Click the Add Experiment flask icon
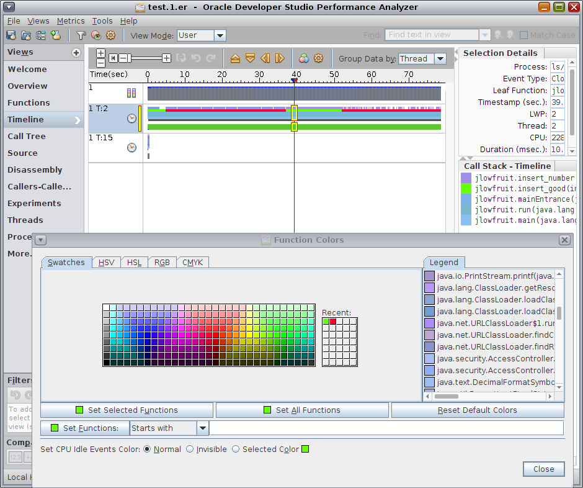The width and height of the screenshot is (583, 488). [56, 35]
